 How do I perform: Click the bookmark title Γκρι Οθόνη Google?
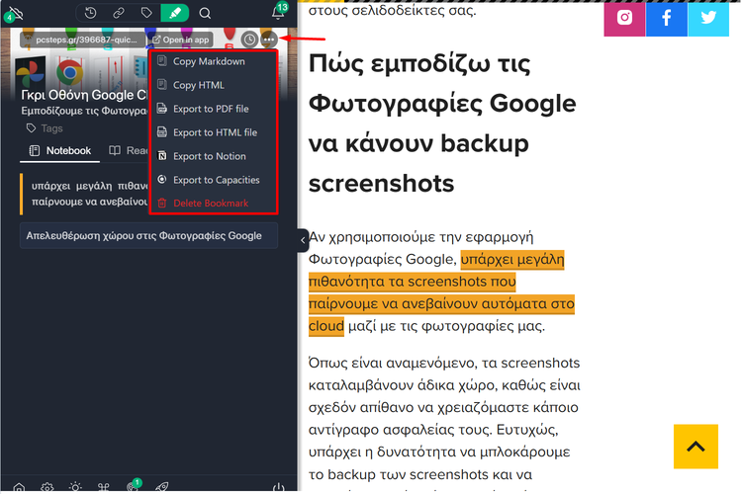[84, 95]
